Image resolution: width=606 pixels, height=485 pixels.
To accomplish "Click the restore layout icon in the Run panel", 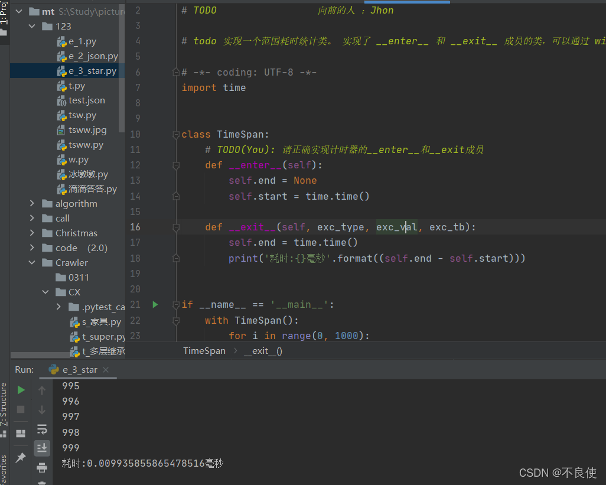I will click(21, 434).
